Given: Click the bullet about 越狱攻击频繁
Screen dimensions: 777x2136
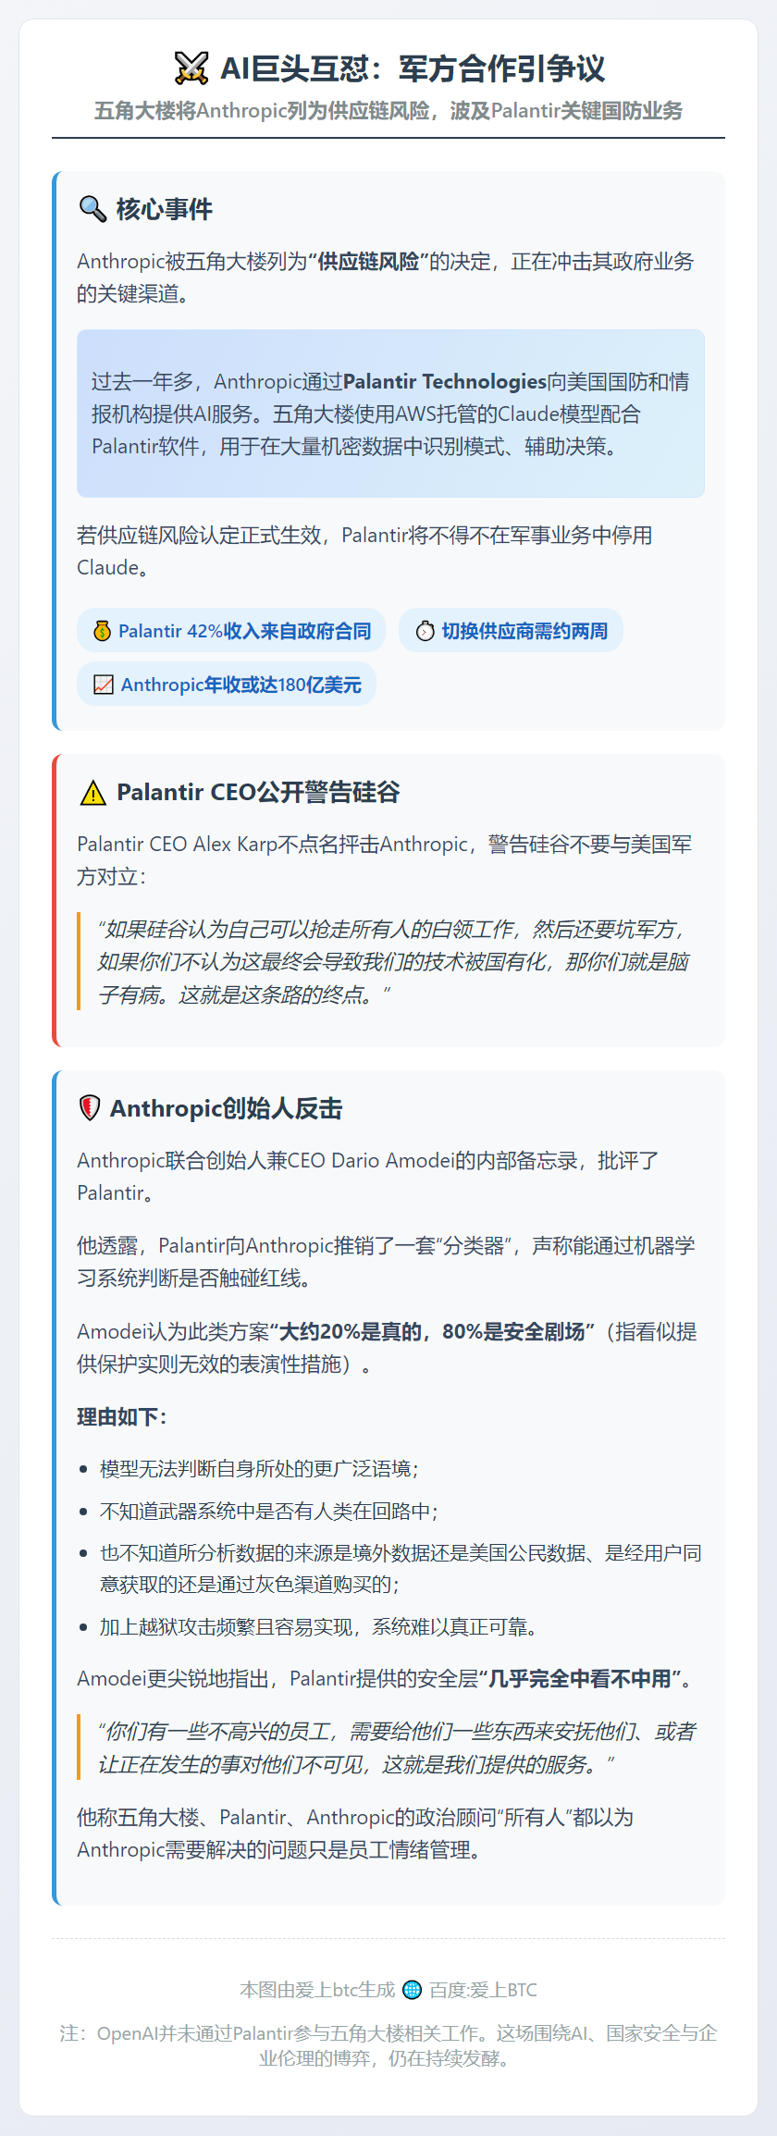Looking at the screenshot, I should (319, 1627).
